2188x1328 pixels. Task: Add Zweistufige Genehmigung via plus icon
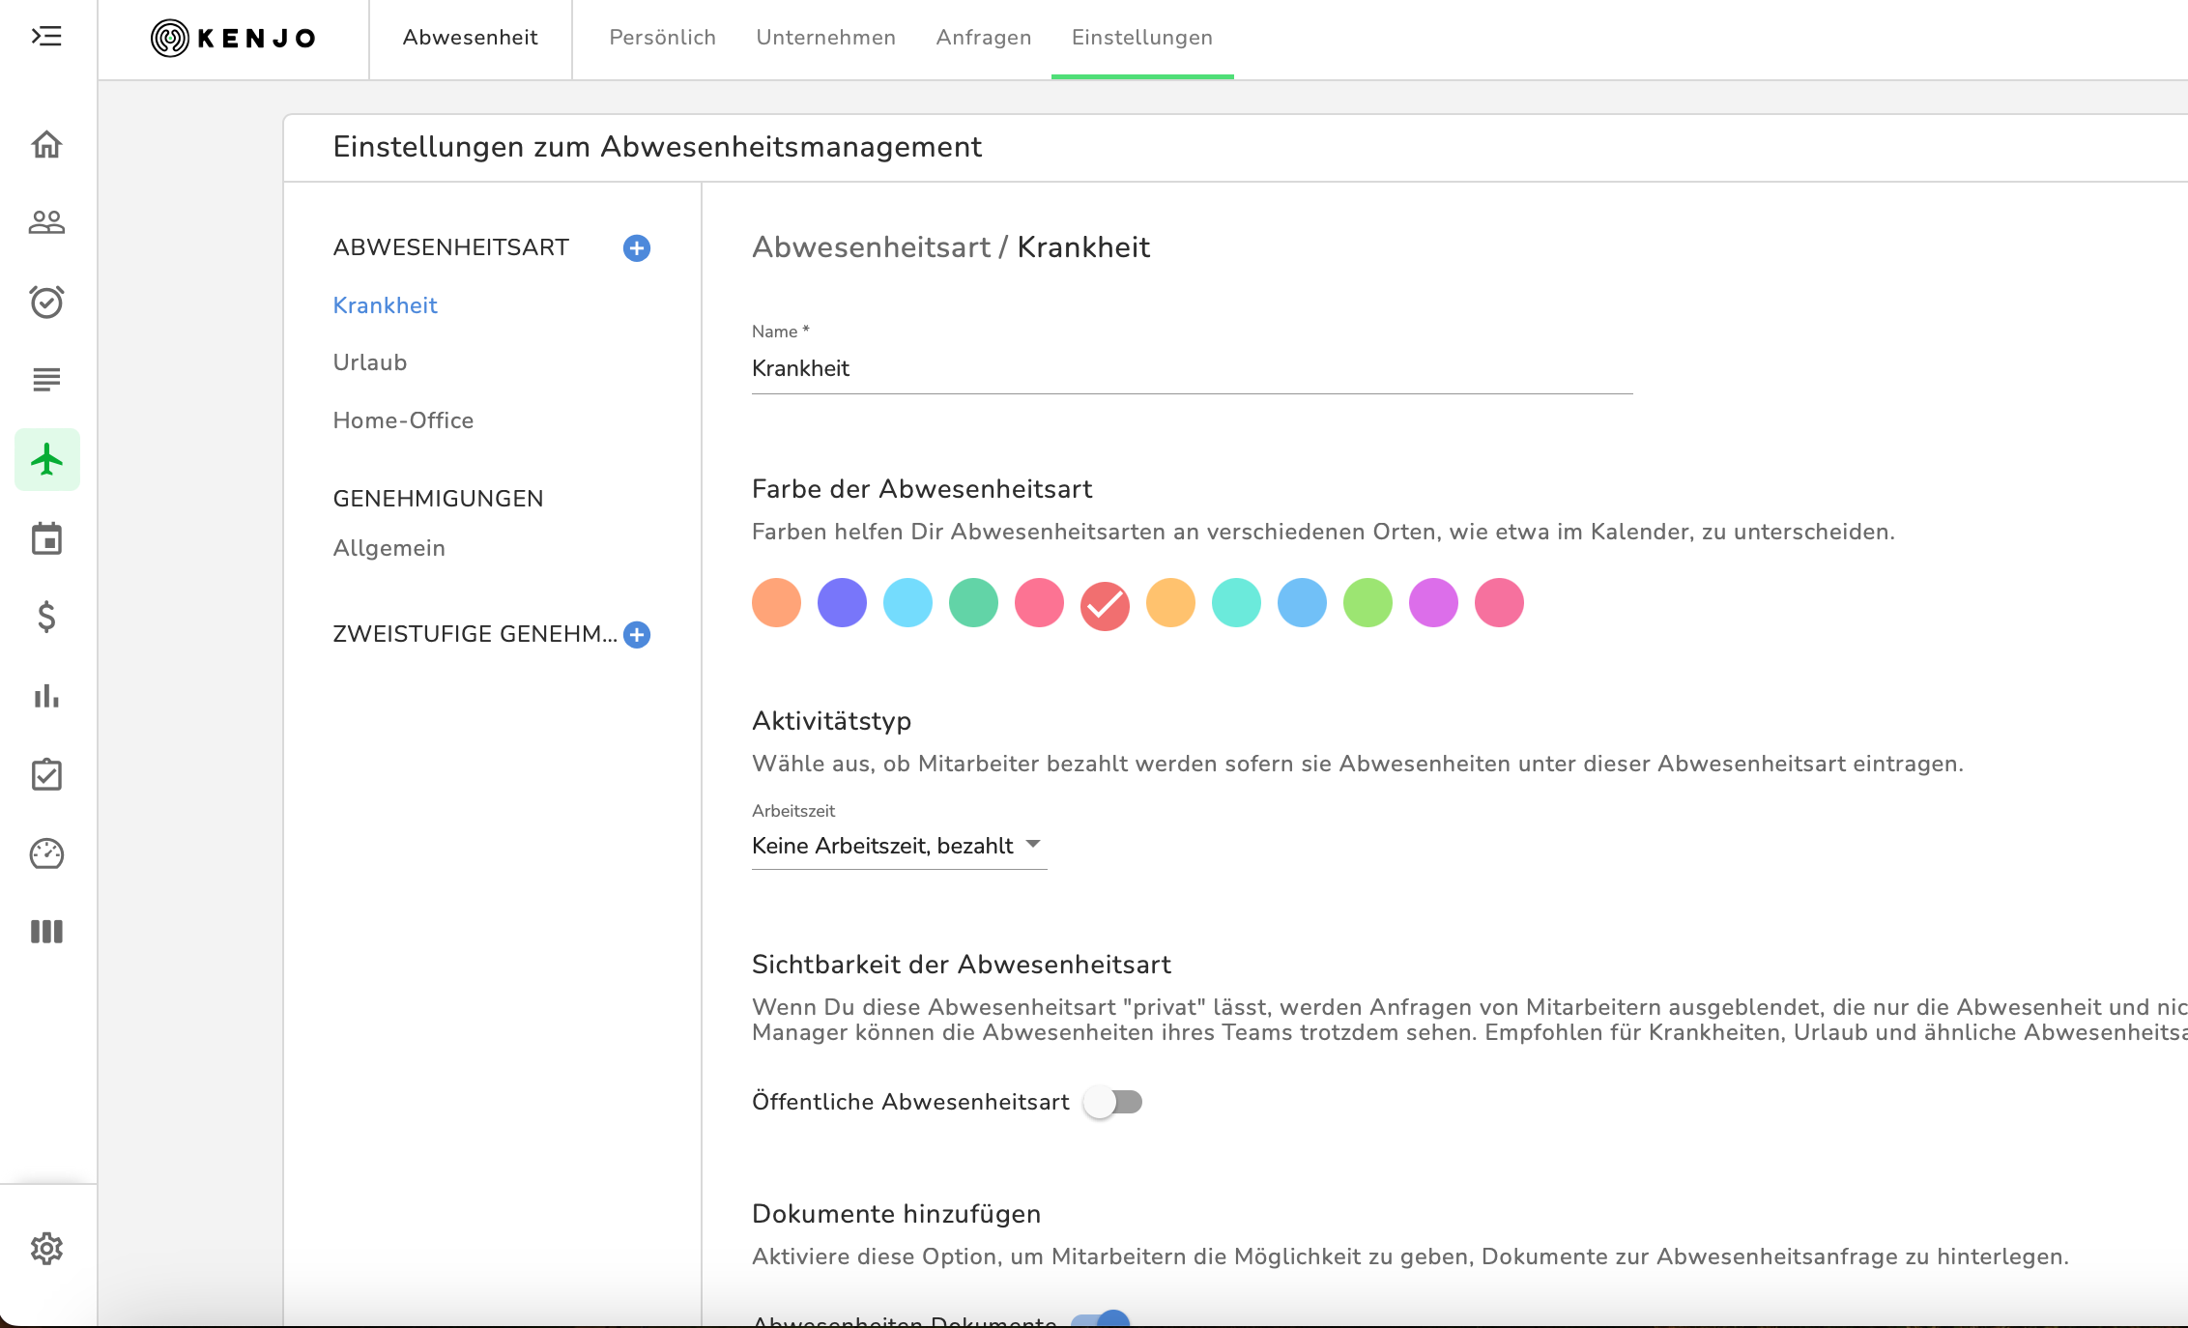[x=636, y=634]
